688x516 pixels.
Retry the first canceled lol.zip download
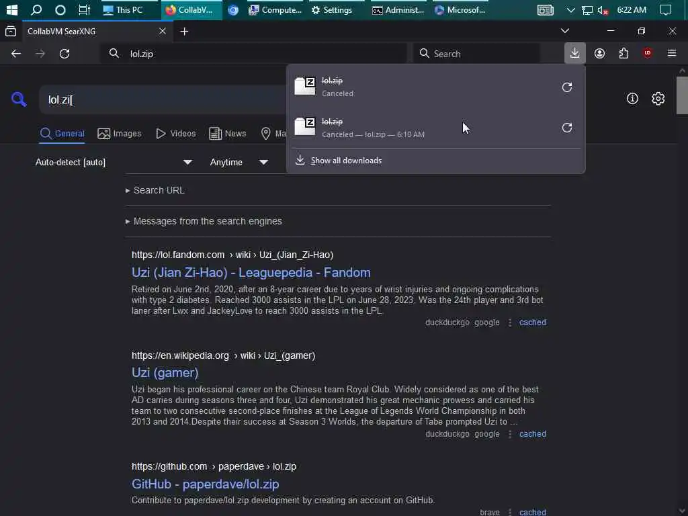click(x=567, y=87)
